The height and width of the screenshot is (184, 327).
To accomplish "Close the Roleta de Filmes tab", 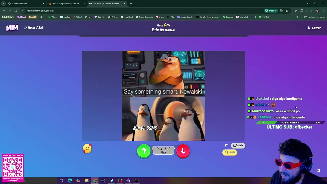I will [x=43, y=4].
